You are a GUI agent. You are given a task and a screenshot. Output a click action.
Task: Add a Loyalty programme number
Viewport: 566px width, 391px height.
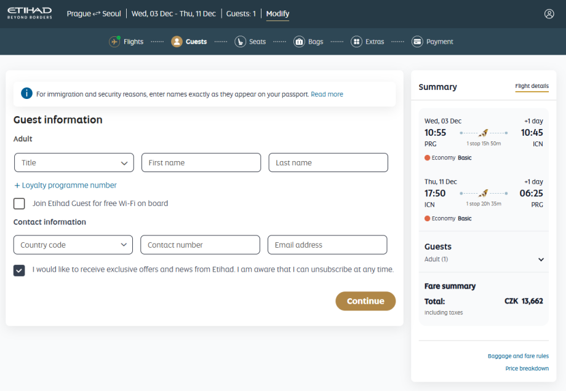(65, 185)
